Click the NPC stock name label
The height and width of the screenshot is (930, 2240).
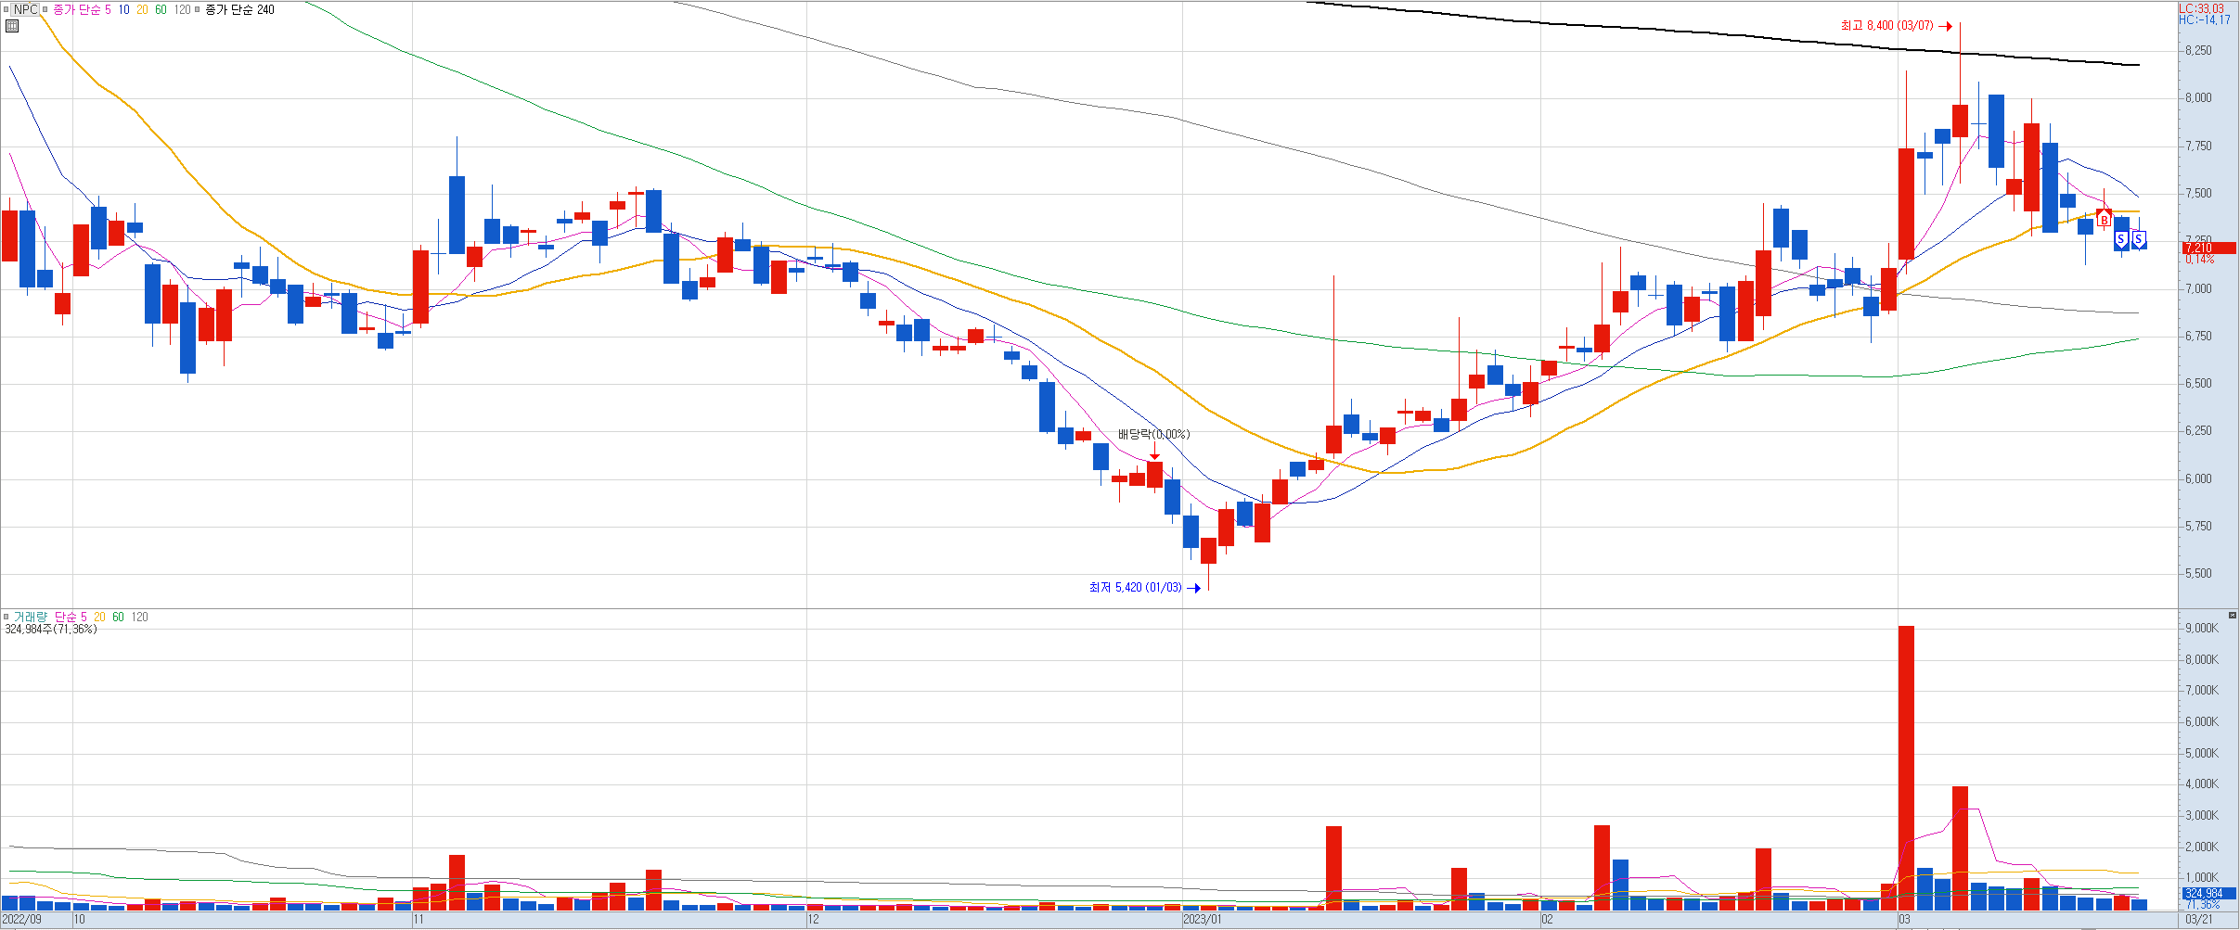[26, 9]
